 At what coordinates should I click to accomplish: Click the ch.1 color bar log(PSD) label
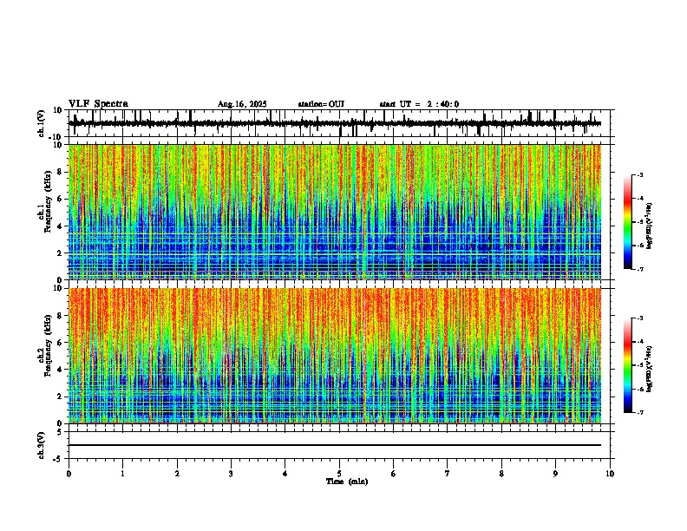pyautogui.click(x=650, y=226)
